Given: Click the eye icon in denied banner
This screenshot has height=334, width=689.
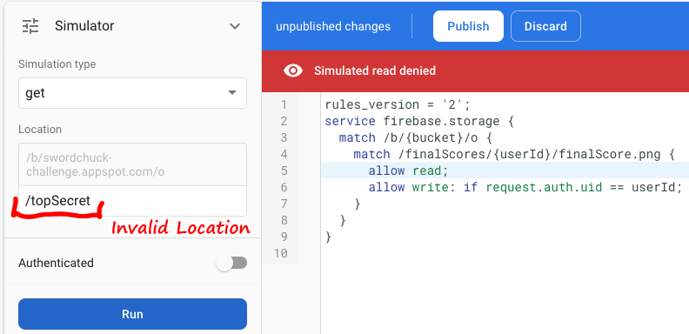Looking at the screenshot, I should point(293,70).
